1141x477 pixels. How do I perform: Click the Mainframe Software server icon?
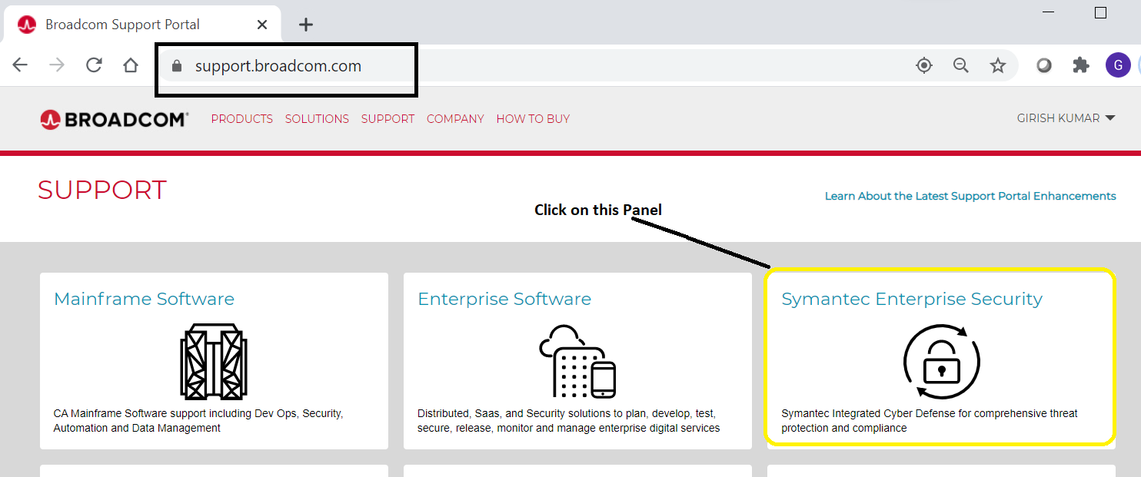[x=214, y=361]
